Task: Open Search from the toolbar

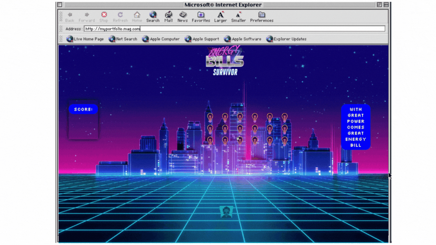Action: (x=153, y=17)
